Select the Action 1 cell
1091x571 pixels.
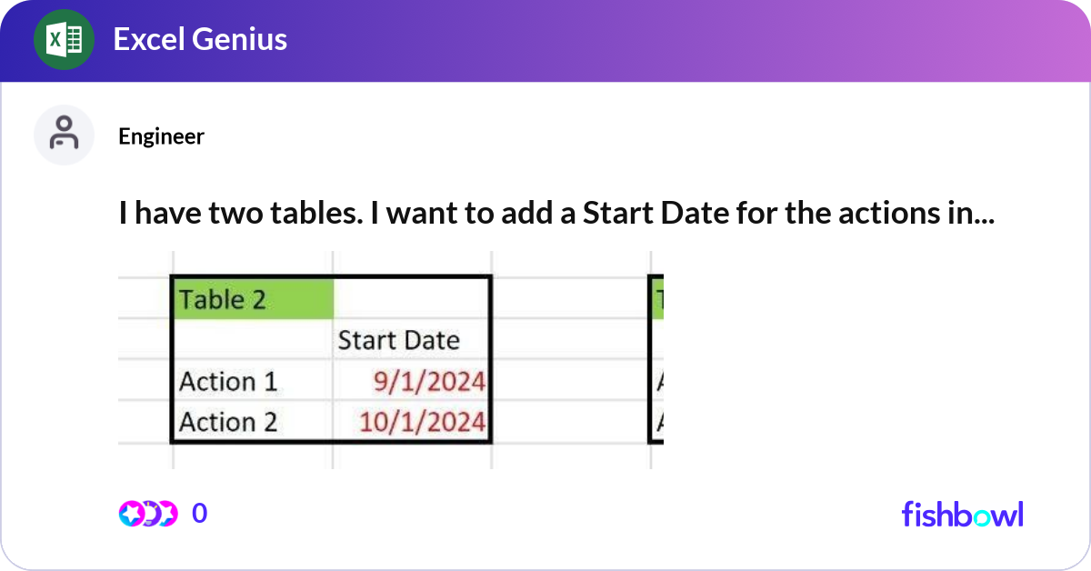(227, 381)
